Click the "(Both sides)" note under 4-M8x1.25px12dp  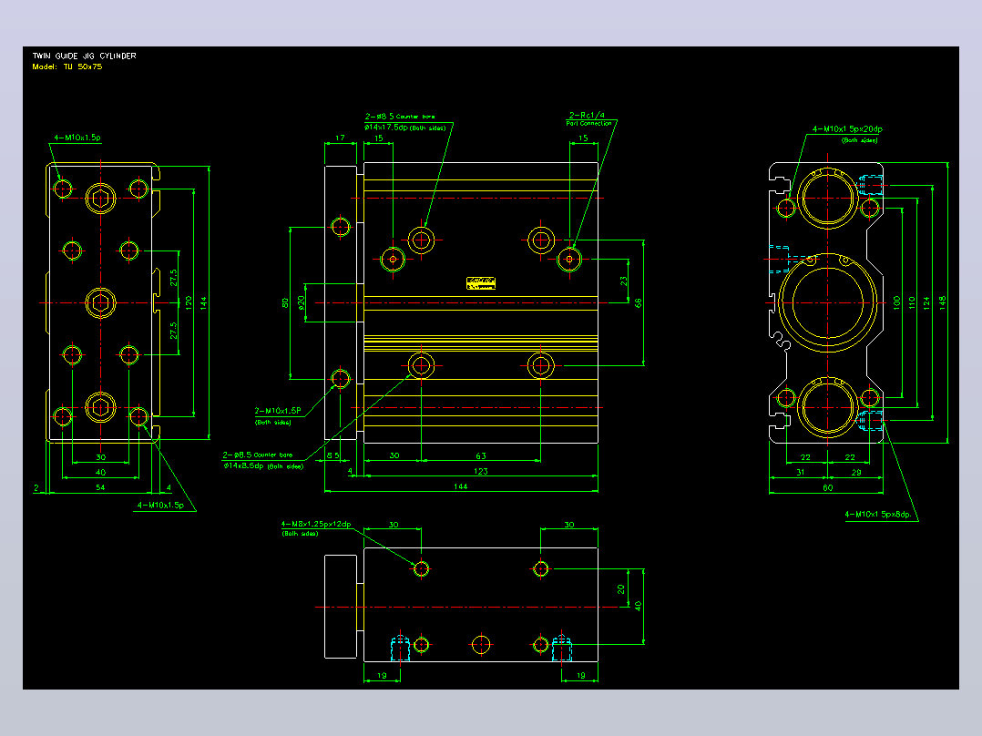pos(300,534)
